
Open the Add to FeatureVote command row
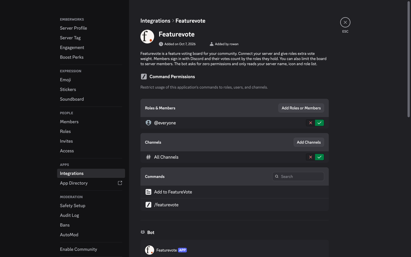pos(235,192)
